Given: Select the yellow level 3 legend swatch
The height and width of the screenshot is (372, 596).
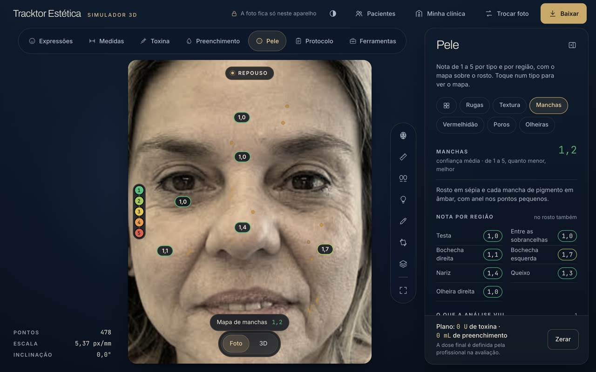Looking at the screenshot, I should [139, 212].
